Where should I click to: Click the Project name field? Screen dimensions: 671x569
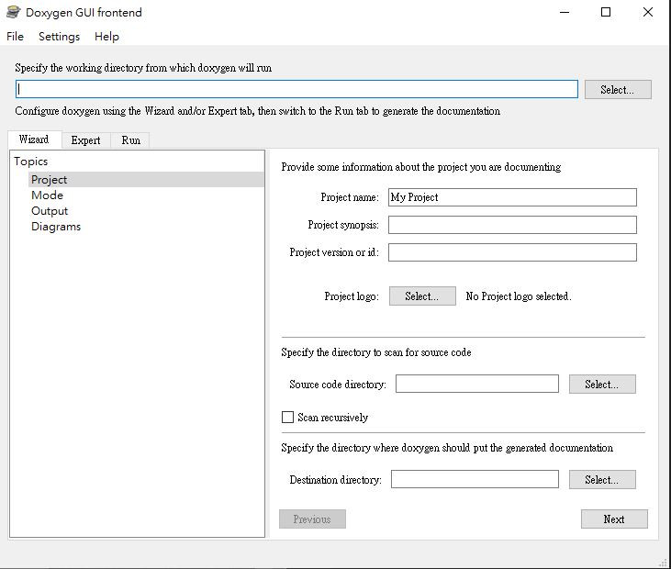pos(512,197)
